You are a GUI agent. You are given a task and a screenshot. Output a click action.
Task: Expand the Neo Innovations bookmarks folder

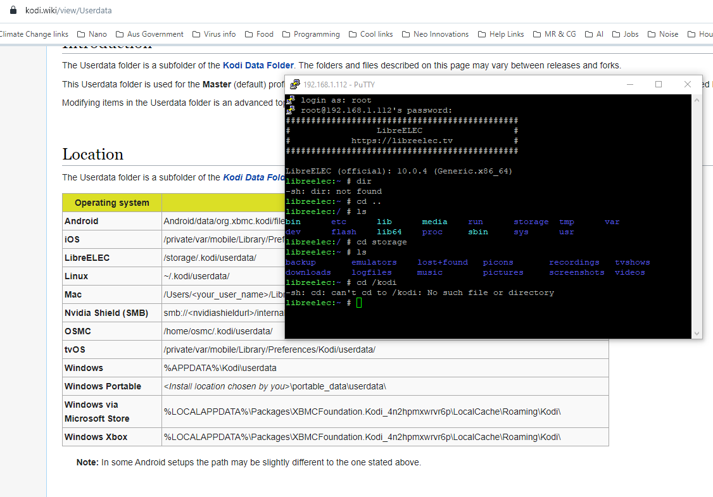tap(435, 34)
